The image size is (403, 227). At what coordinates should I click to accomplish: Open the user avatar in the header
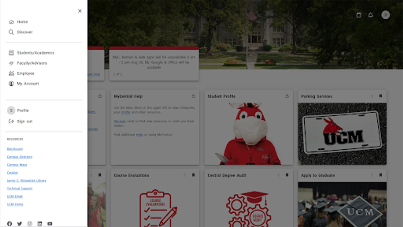point(385,15)
